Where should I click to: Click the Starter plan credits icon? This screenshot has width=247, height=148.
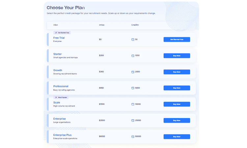point(133,56)
